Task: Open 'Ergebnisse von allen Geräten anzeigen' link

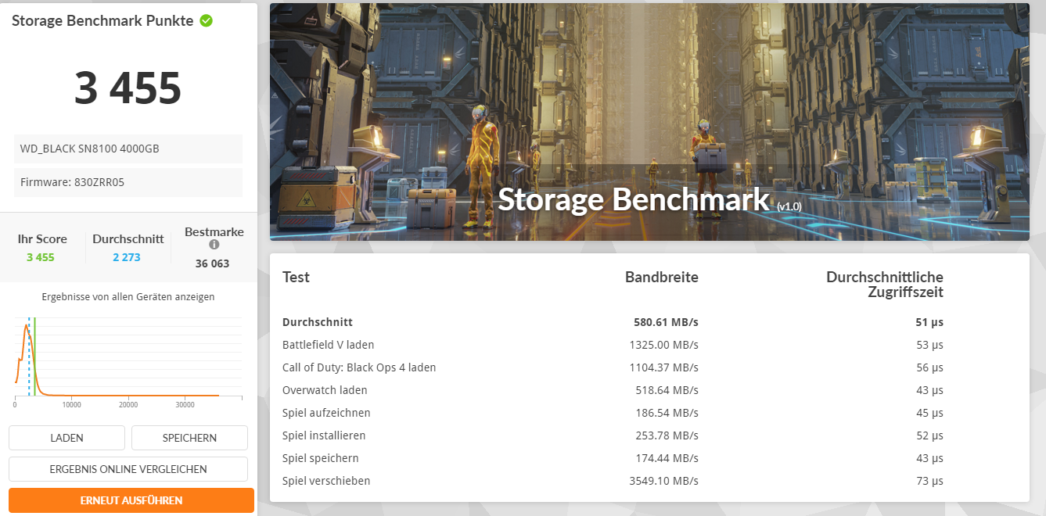Action: point(128,297)
